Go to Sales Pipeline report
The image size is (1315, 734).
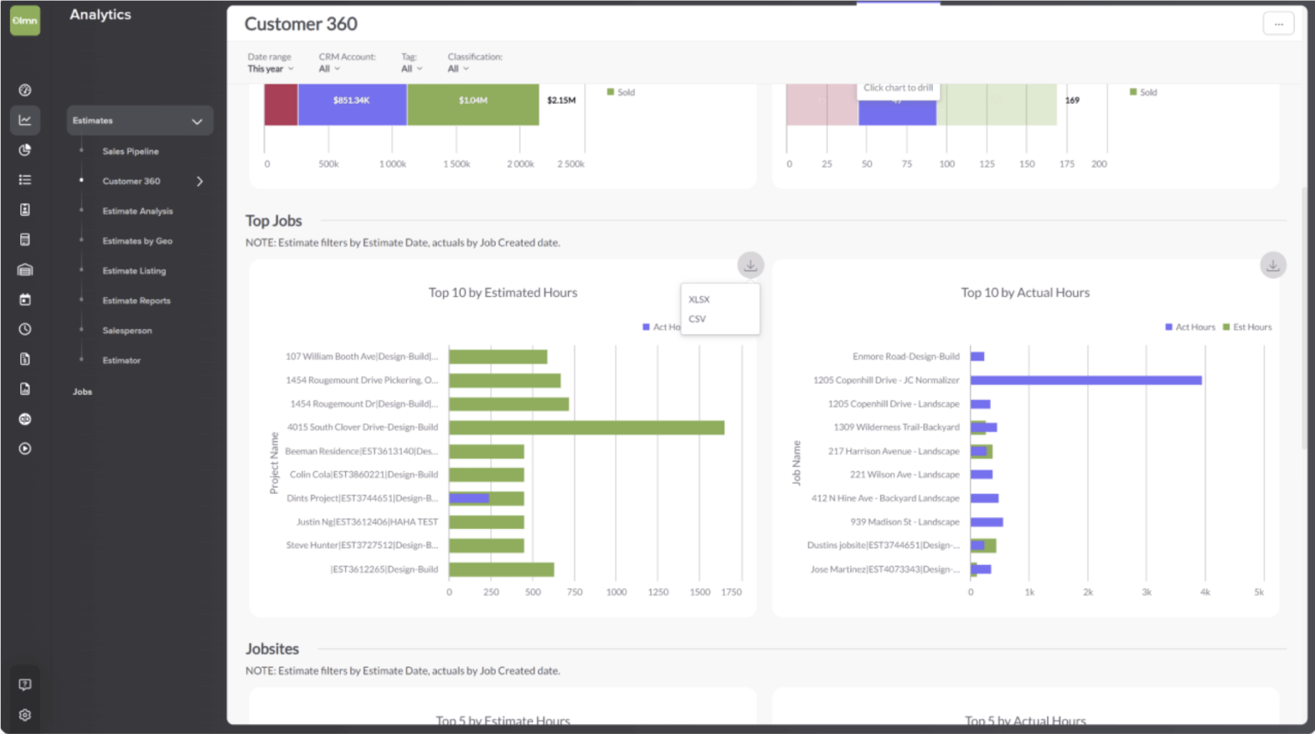tap(131, 151)
